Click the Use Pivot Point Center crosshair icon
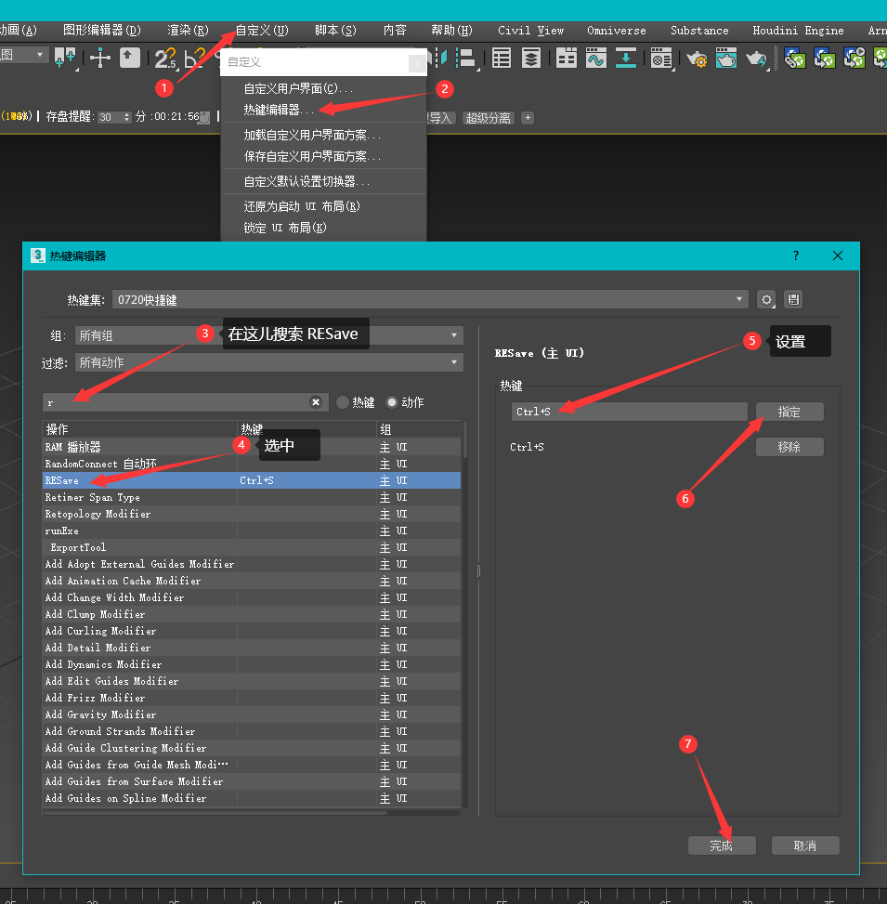The width and height of the screenshot is (887, 904). click(x=100, y=58)
